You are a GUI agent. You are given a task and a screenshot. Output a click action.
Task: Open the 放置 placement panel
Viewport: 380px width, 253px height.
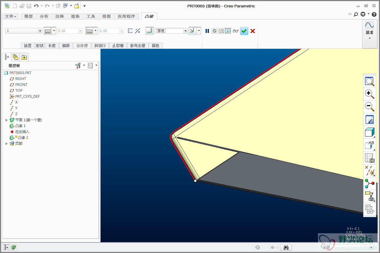click(28, 46)
